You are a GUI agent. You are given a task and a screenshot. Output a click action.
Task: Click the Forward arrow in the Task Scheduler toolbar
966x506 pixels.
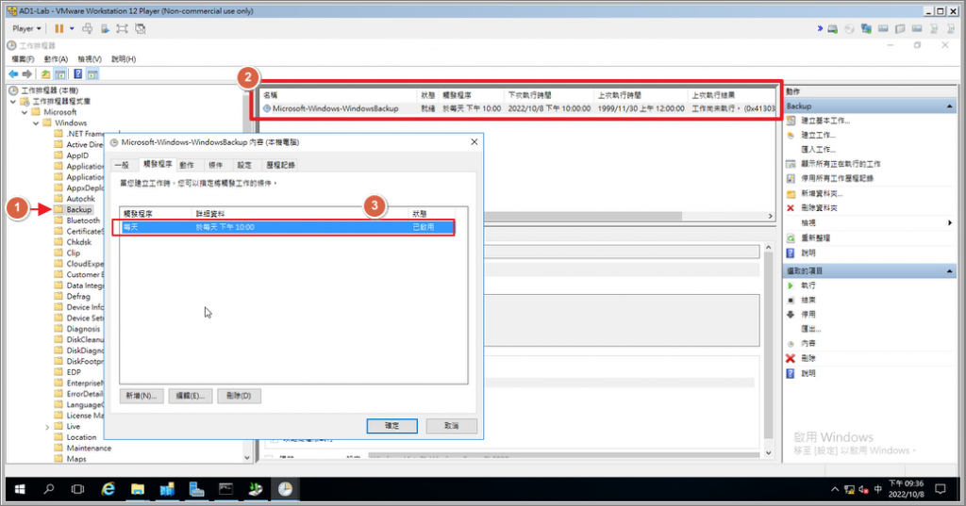(27, 73)
